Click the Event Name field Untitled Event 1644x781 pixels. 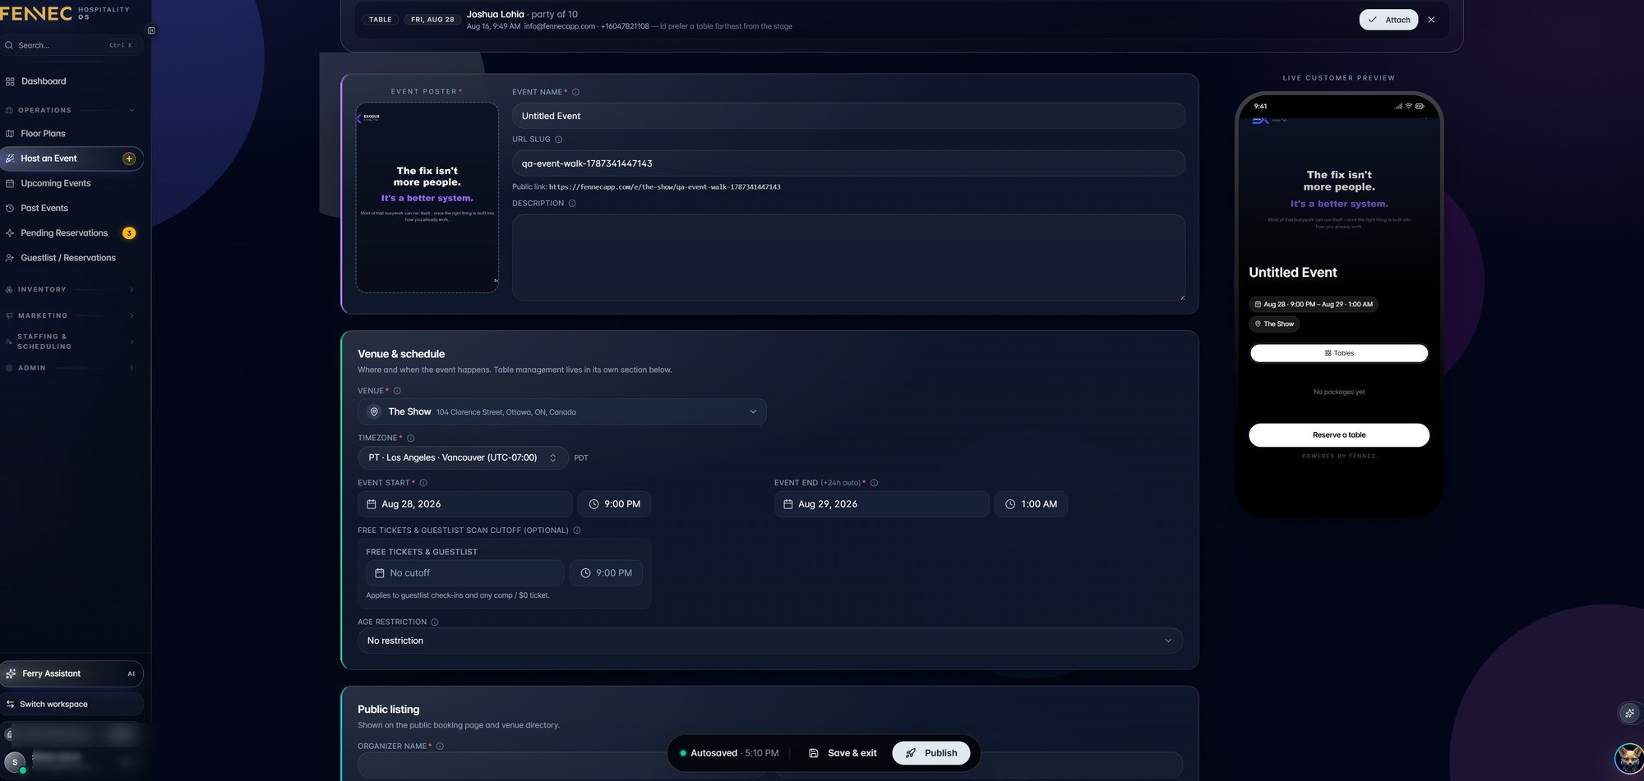pos(848,116)
